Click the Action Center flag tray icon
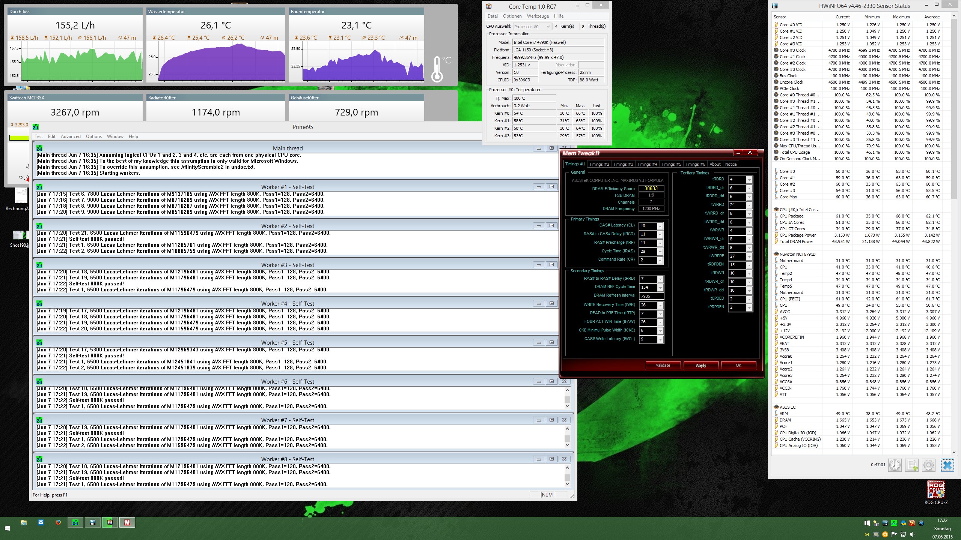 pyautogui.click(x=894, y=534)
